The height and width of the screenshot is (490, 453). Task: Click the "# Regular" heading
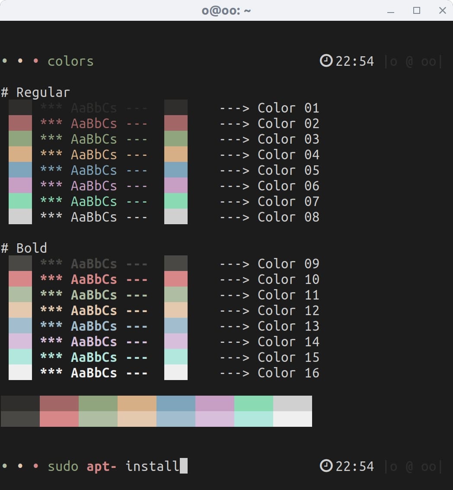point(35,92)
